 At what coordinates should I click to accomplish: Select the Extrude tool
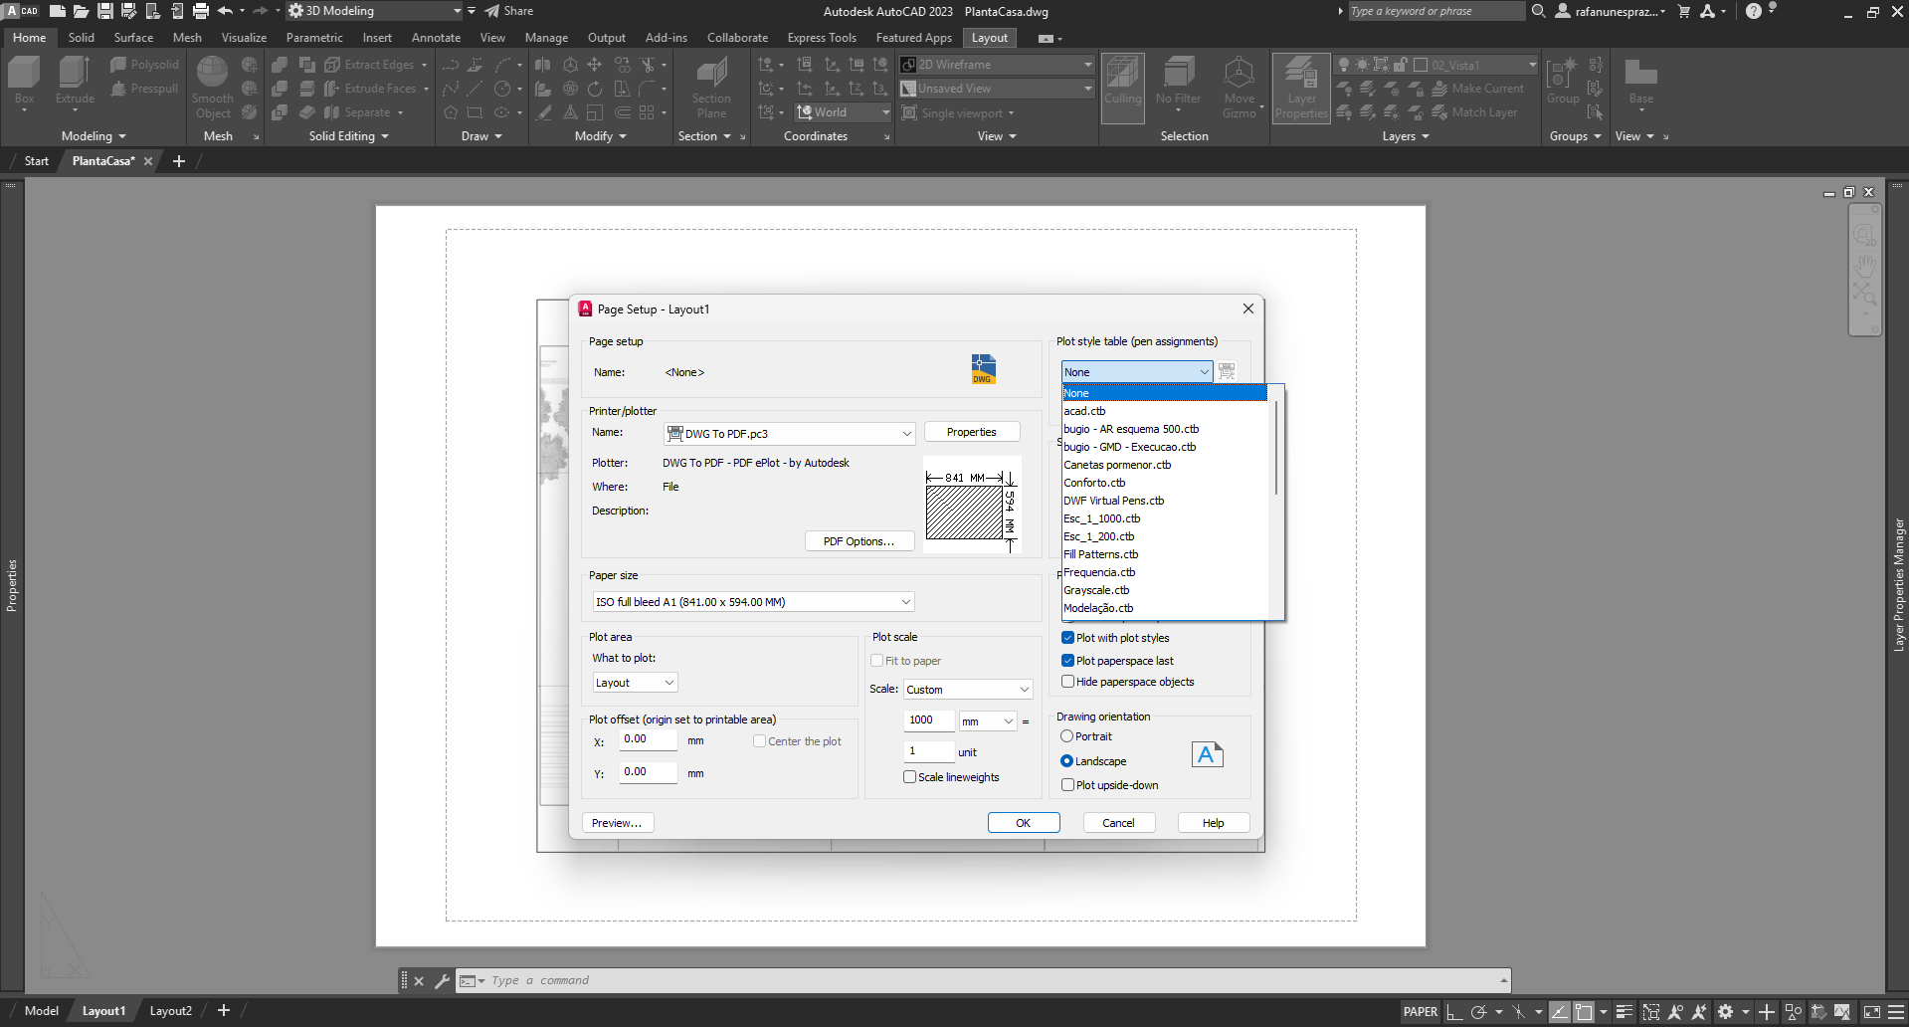tap(75, 75)
